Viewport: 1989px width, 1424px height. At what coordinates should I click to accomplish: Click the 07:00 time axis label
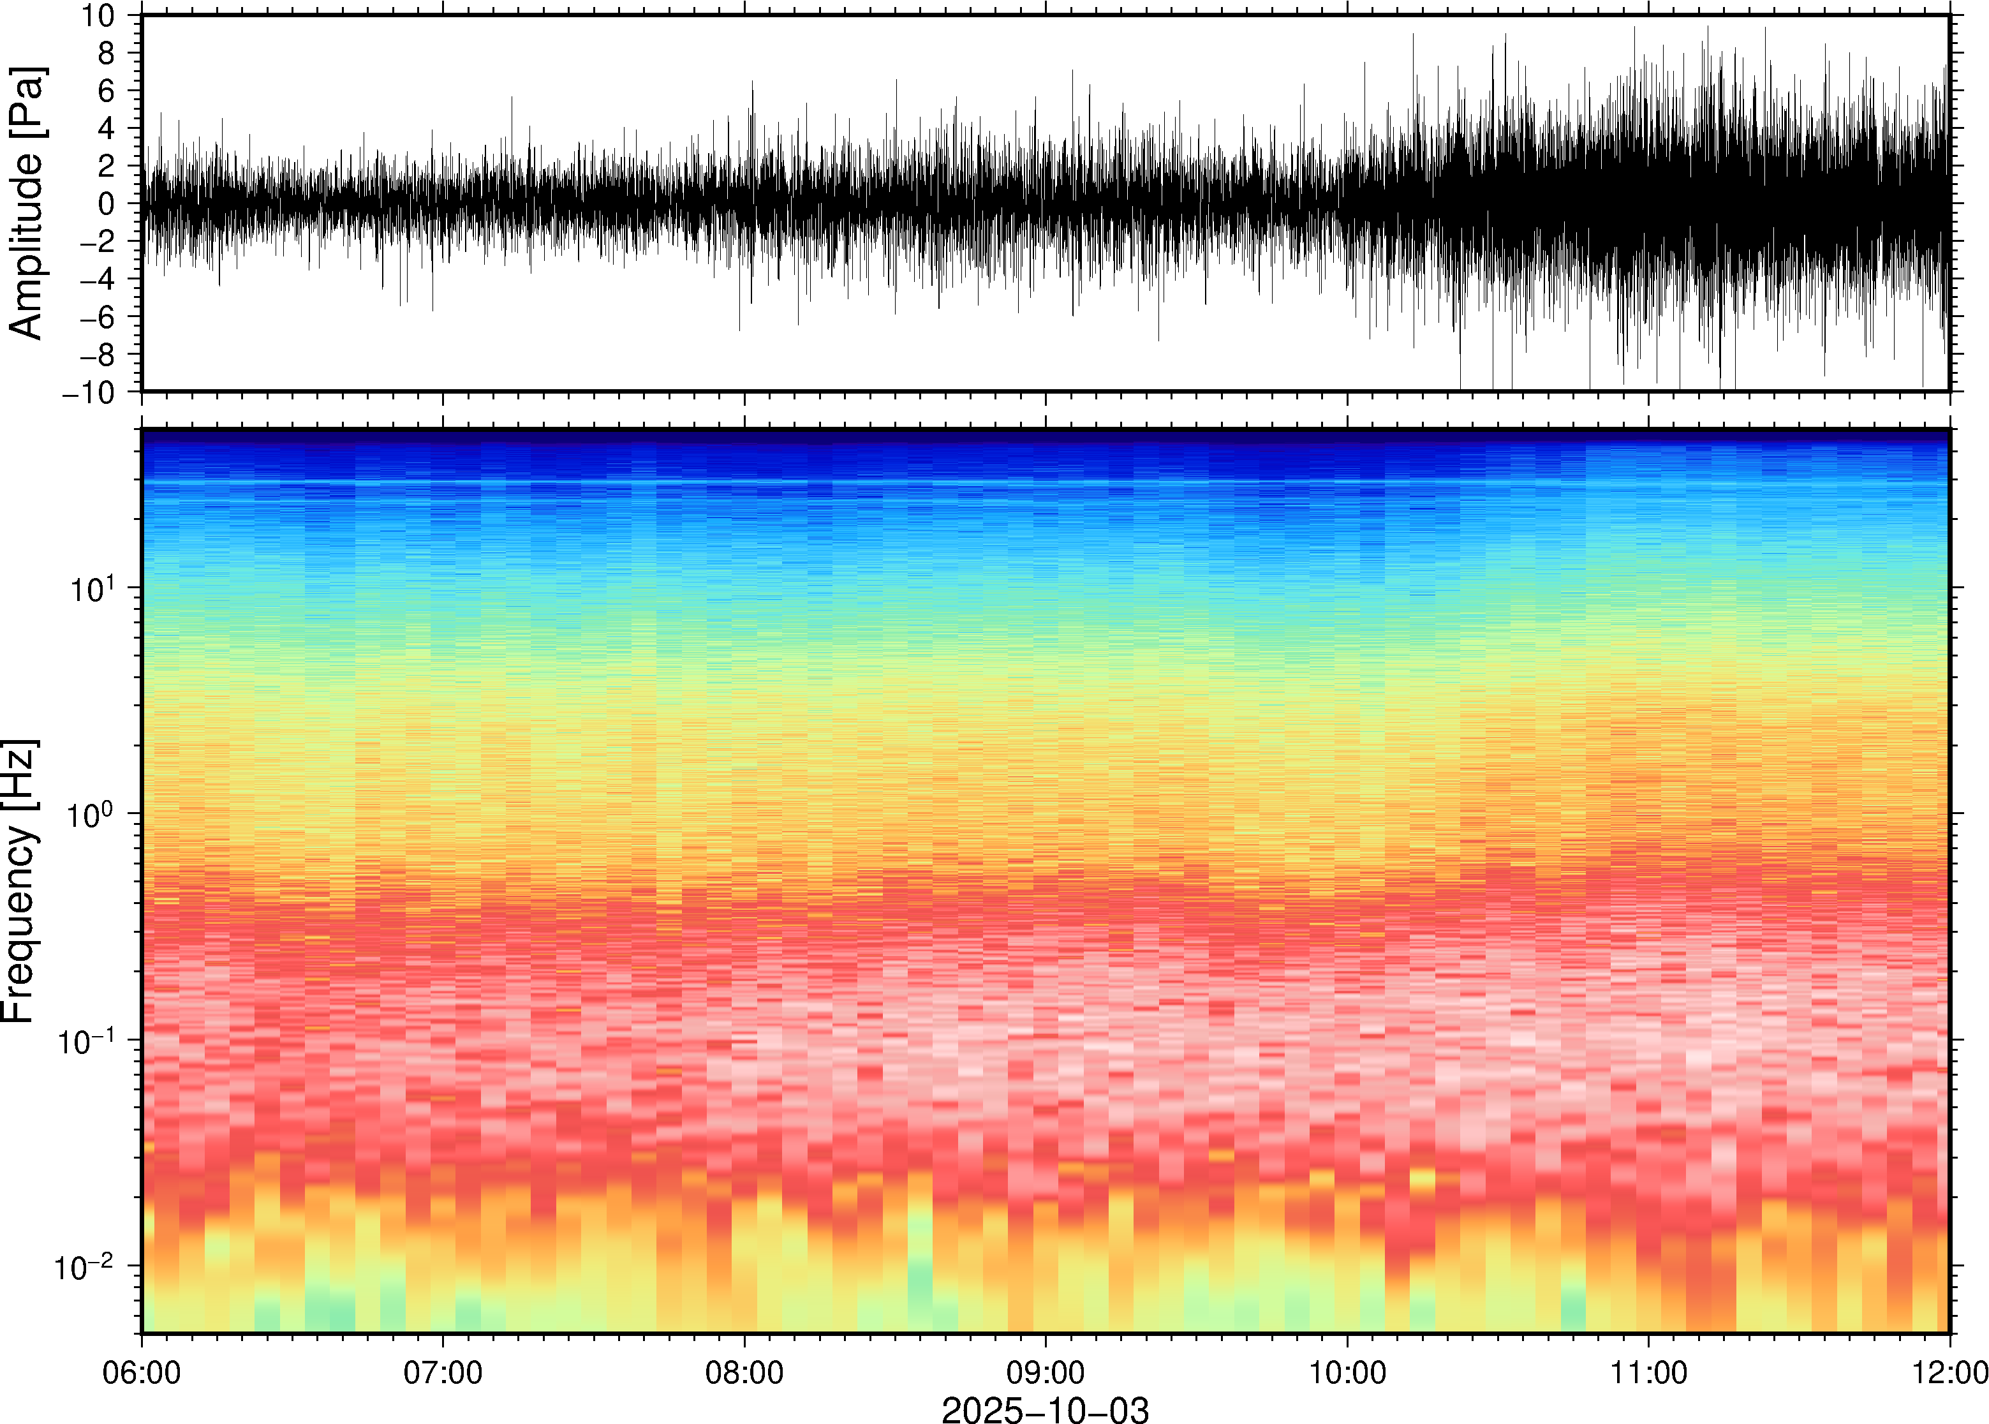click(443, 1372)
